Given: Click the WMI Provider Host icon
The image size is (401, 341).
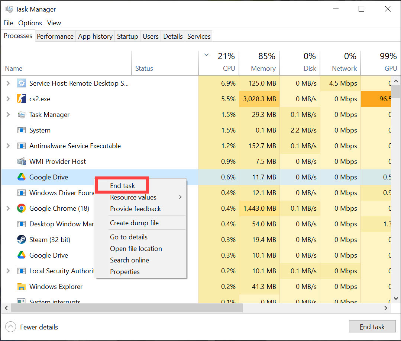Looking at the screenshot, I should coord(22,161).
